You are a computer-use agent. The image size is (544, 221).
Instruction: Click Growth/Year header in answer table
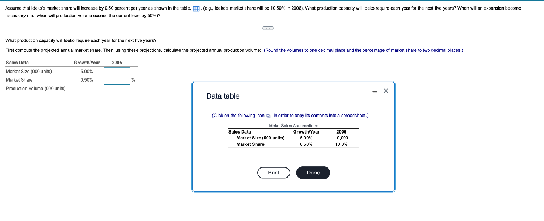pos(87,63)
